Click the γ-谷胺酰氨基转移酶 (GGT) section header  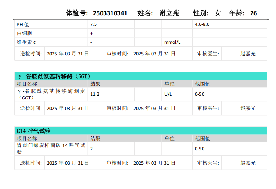click(x=54, y=76)
